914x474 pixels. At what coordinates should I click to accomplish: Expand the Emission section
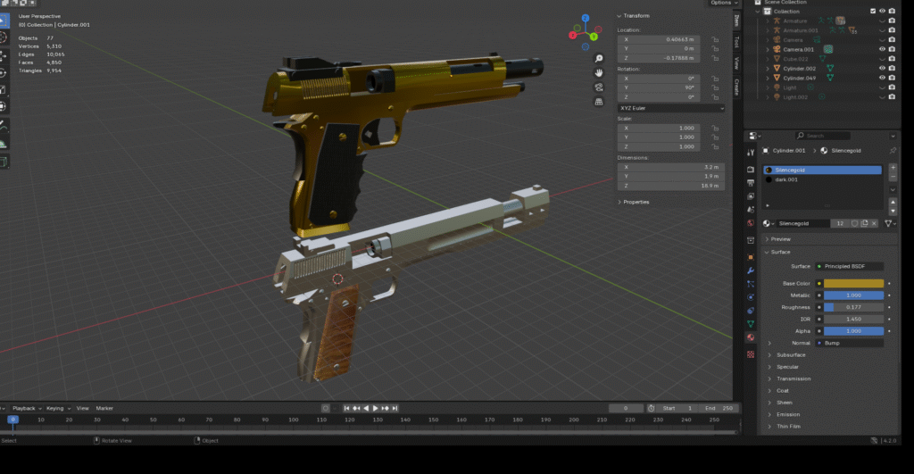(x=787, y=414)
